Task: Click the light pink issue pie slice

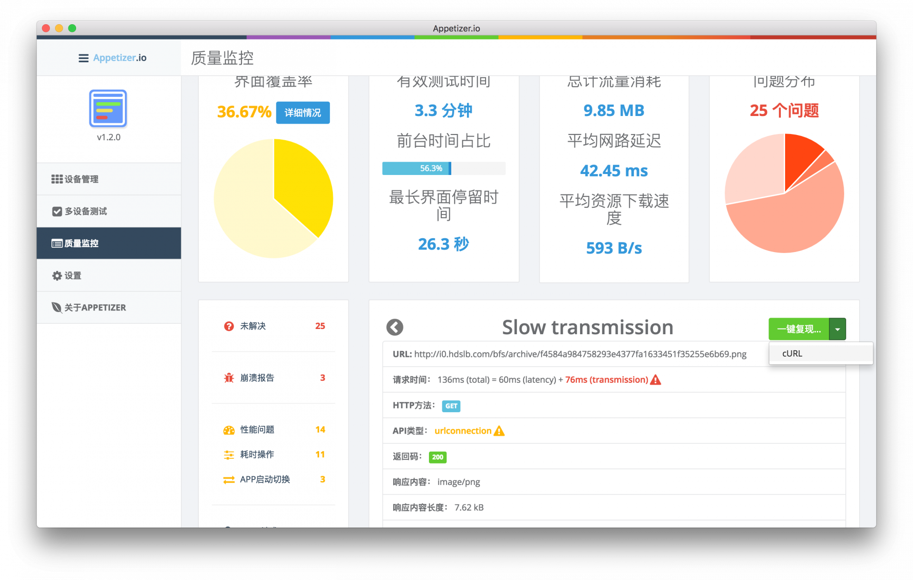Action: [x=756, y=171]
